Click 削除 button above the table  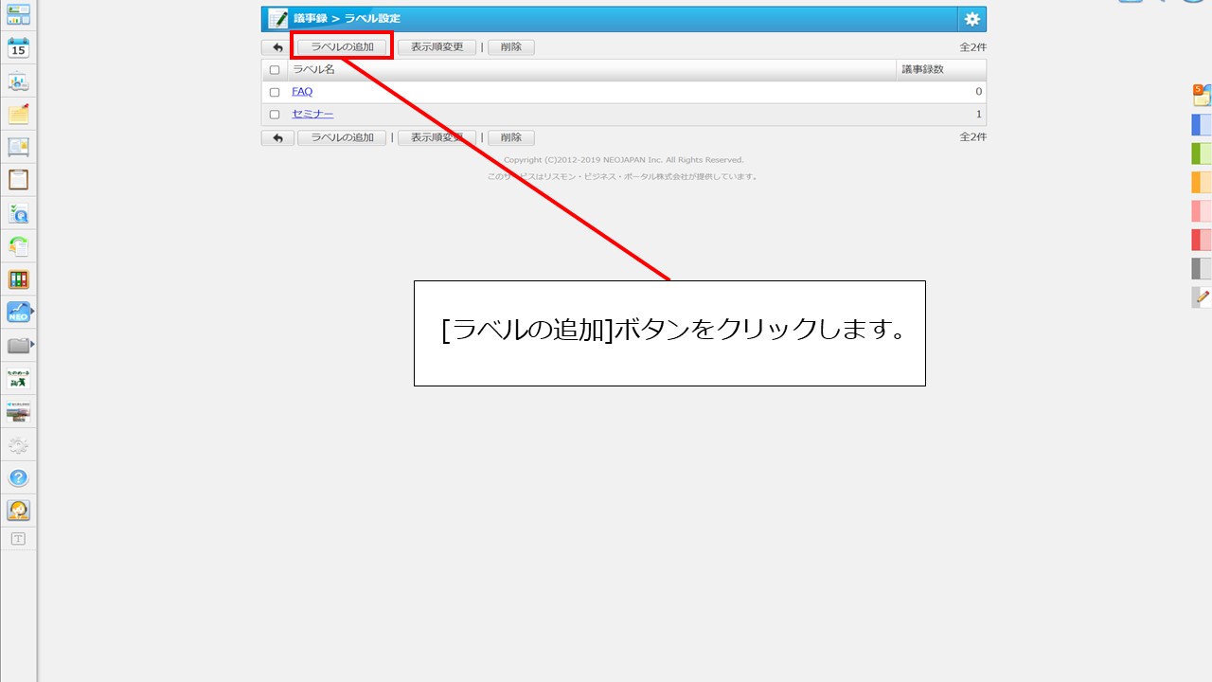(511, 47)
